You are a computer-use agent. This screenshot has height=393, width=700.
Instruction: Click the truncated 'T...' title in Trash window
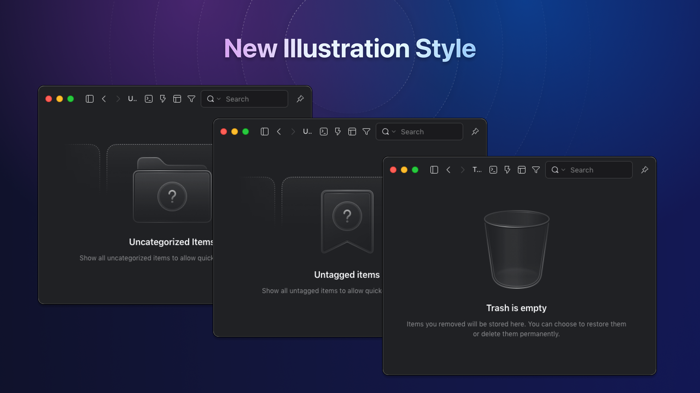477,170
